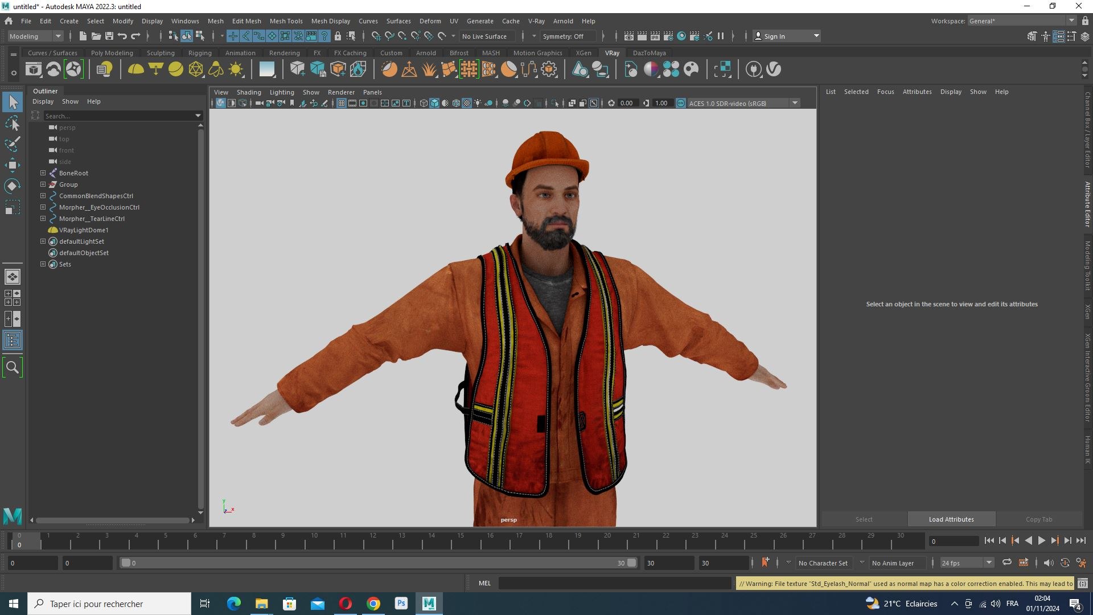
Task: Open the Workspace General dropdown
Action: pyautogui.click(x=1022, y=21)
